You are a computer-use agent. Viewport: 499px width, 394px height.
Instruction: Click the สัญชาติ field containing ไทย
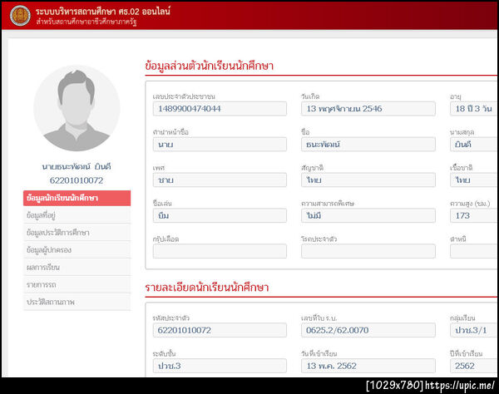(x=368, y=180)
